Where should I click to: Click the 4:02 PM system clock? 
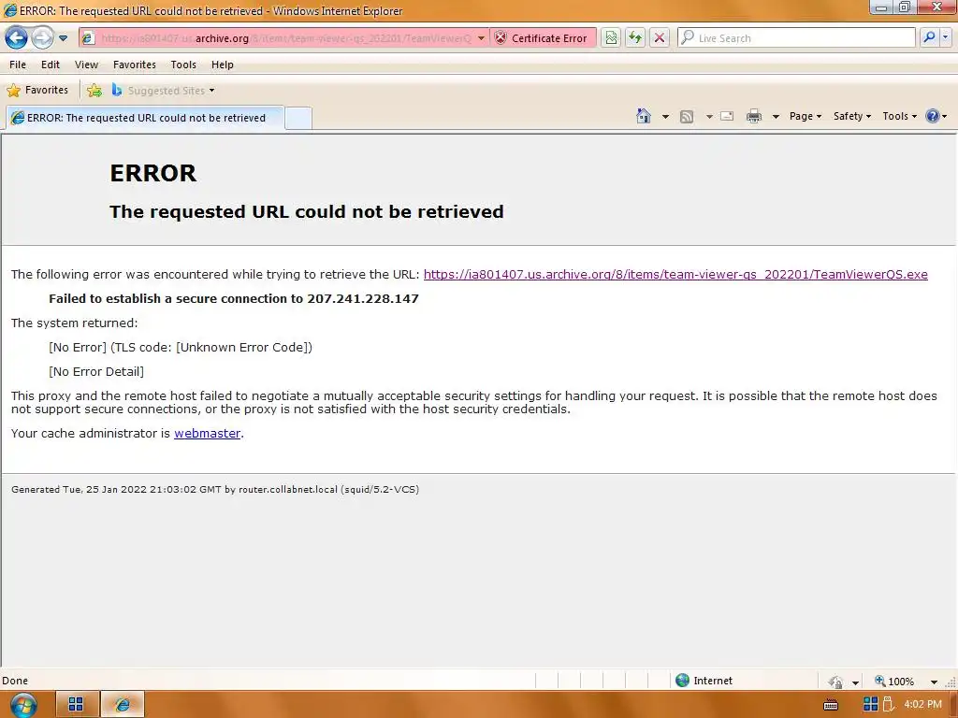pyautogui.click(x=922, y=704)
